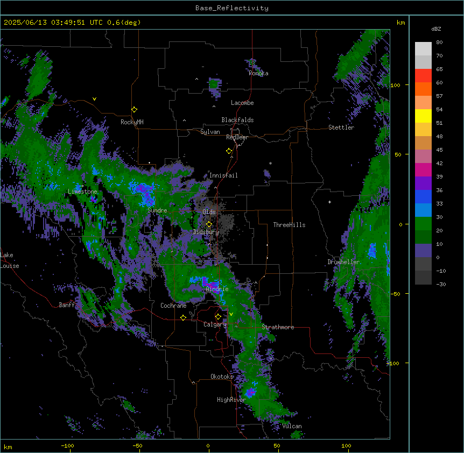The width and height of the screenshot is (464, 453).
Task: Click the yellow diamond marker between Olds and Didsbury
Action: click(209, 224)
